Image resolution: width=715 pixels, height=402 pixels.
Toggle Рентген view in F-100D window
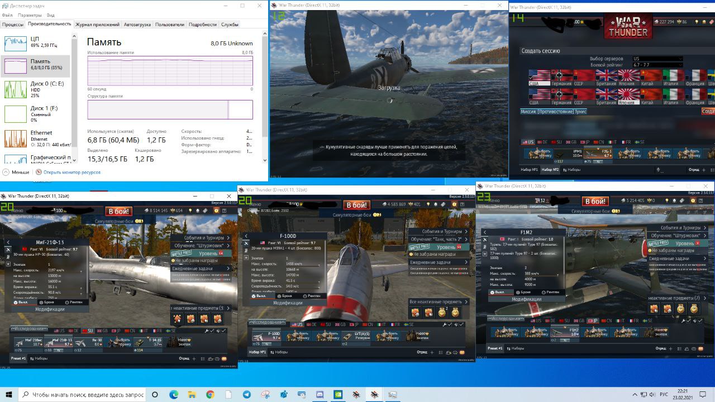tap(312, 296)
